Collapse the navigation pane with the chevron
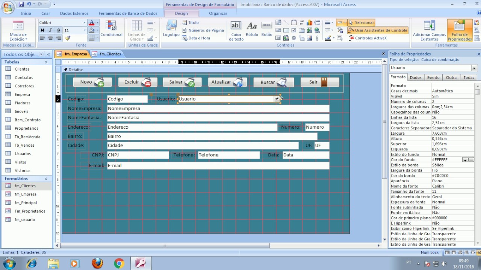This screenshot has height=270, width=481. (x=48, y=54)
